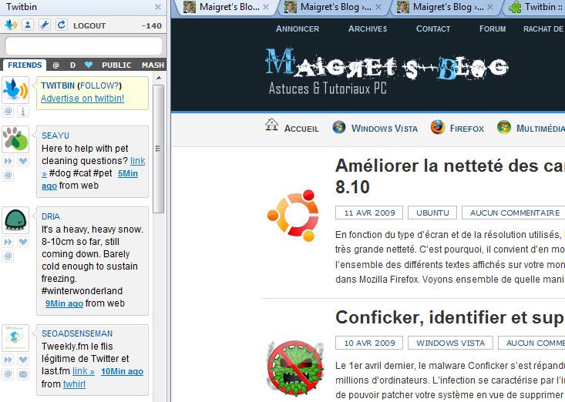Screen dimensions: 565x402
Task: Close the Twitbin sidebar
Action: [x=158, y=7]
